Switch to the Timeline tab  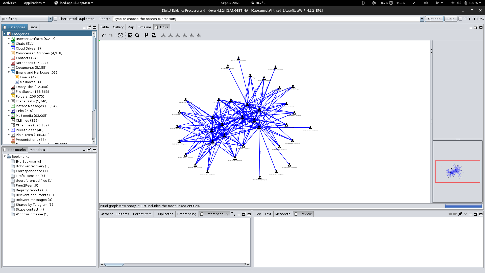click(x=144, y=27)
